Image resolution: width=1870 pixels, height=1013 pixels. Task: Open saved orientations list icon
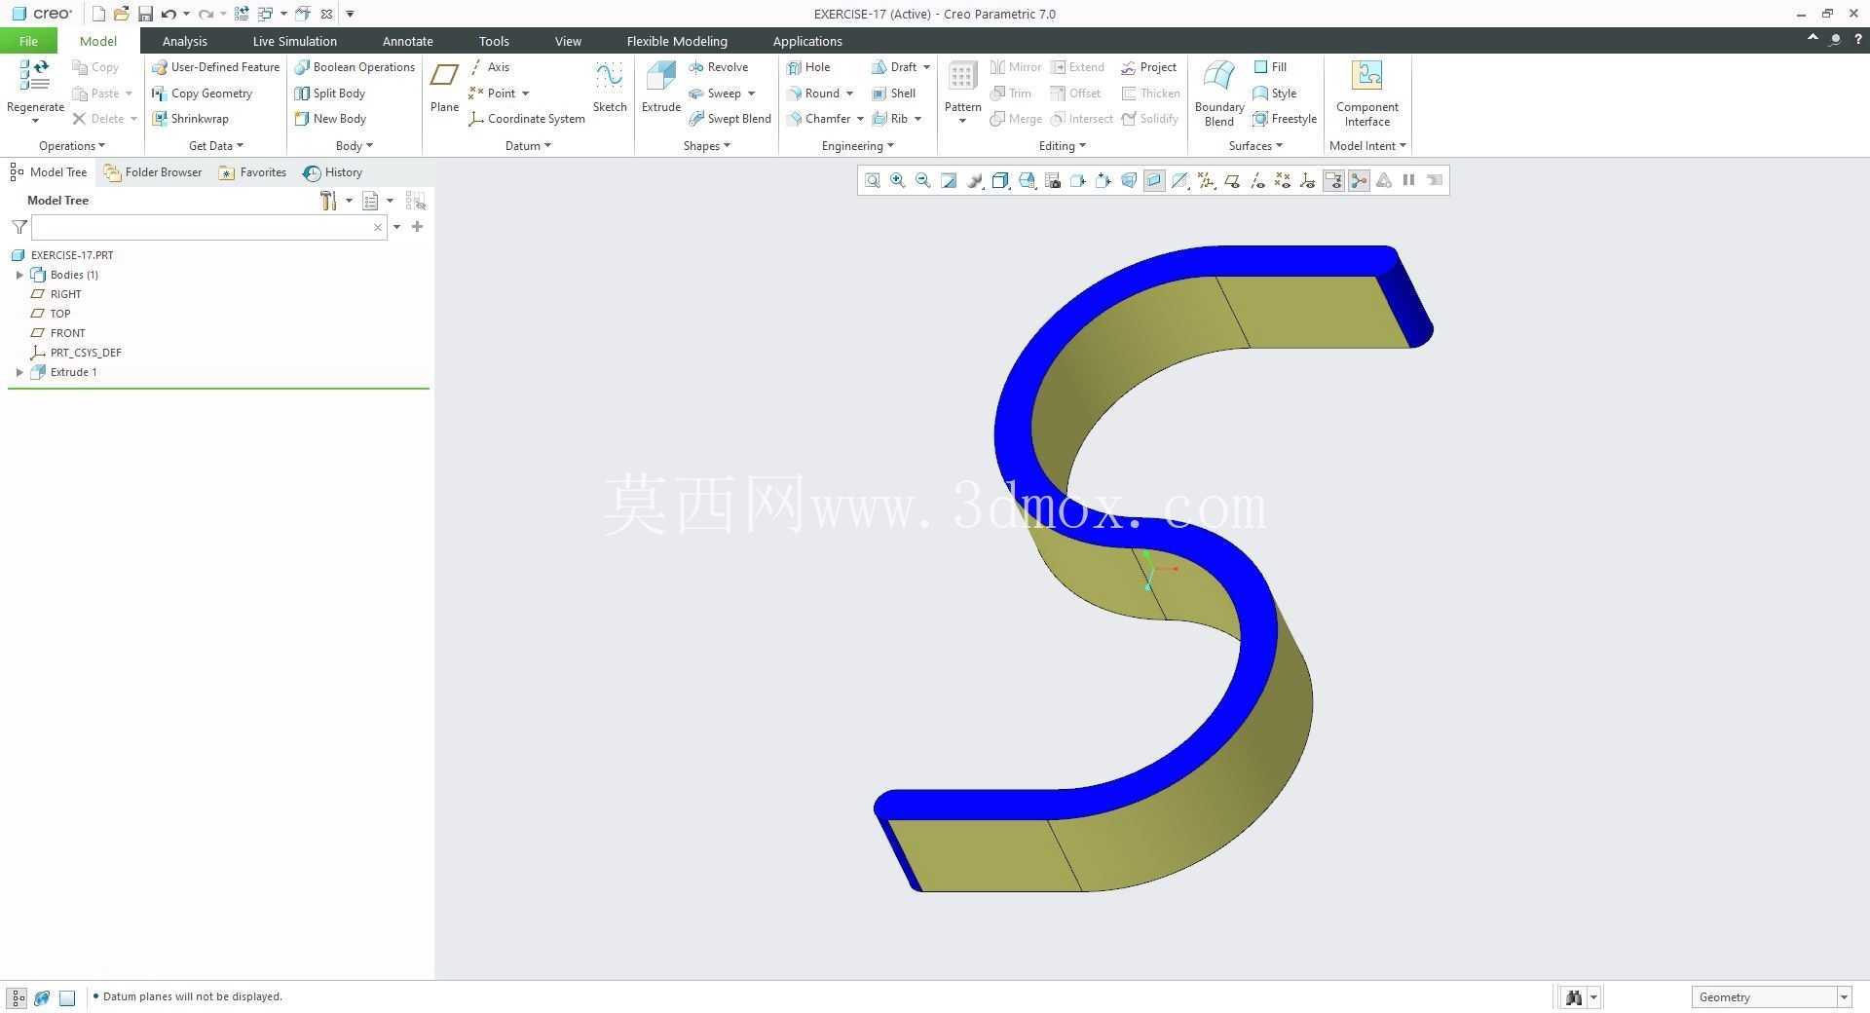(x=1027, y=180)
